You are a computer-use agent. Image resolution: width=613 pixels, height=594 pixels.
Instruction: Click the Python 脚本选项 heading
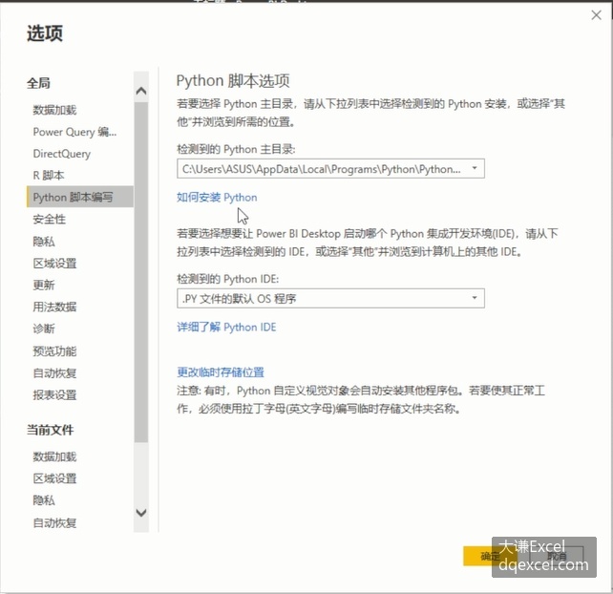click(233, 81)
